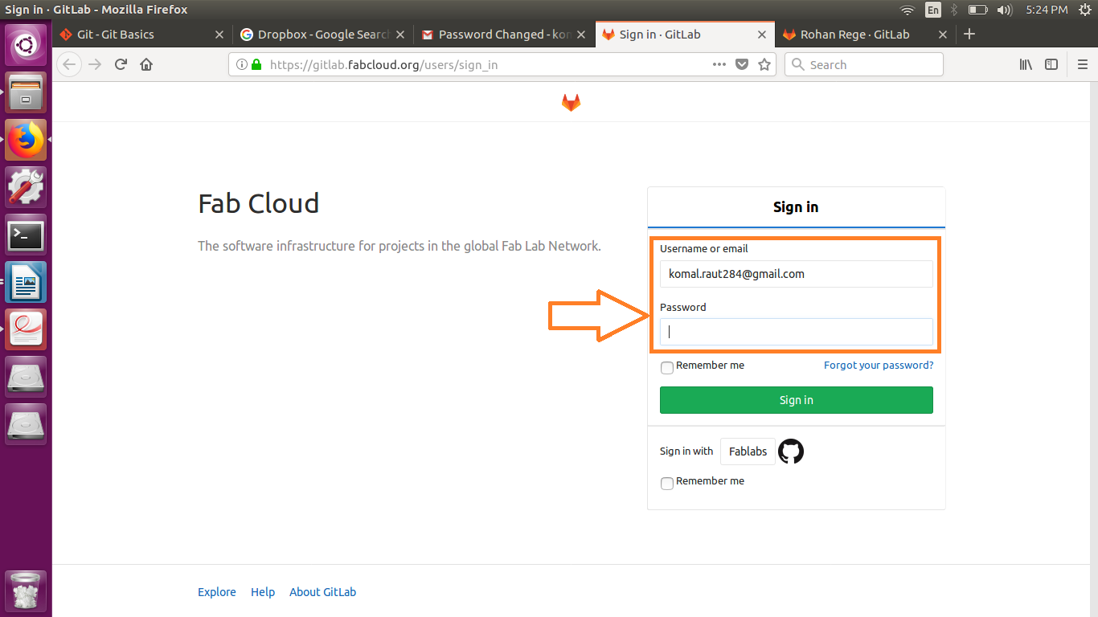
Task: Open LibreOffice Writer in the launcher
Action: click(x=27, y=282)
